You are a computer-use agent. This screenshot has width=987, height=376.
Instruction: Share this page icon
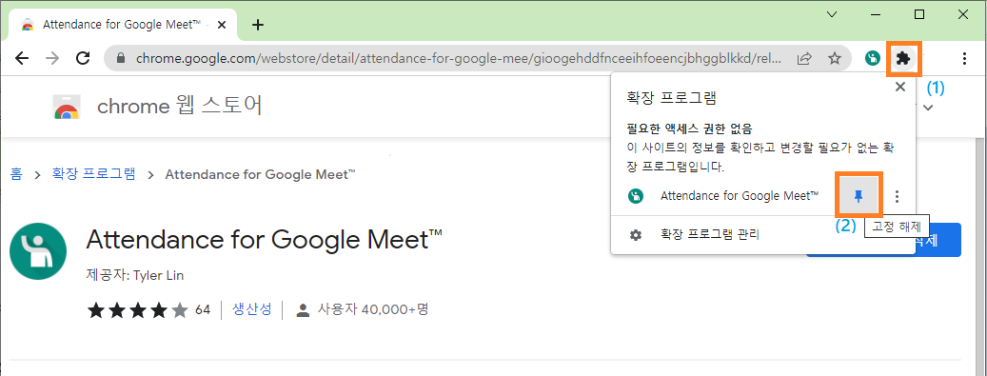tap(804, 59)
